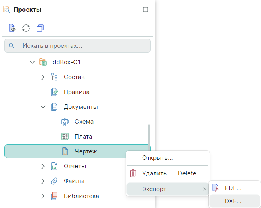The width and height of the screenshot is (261, 208).
Task: Click the Схема document icon
Action: [65, 122]
